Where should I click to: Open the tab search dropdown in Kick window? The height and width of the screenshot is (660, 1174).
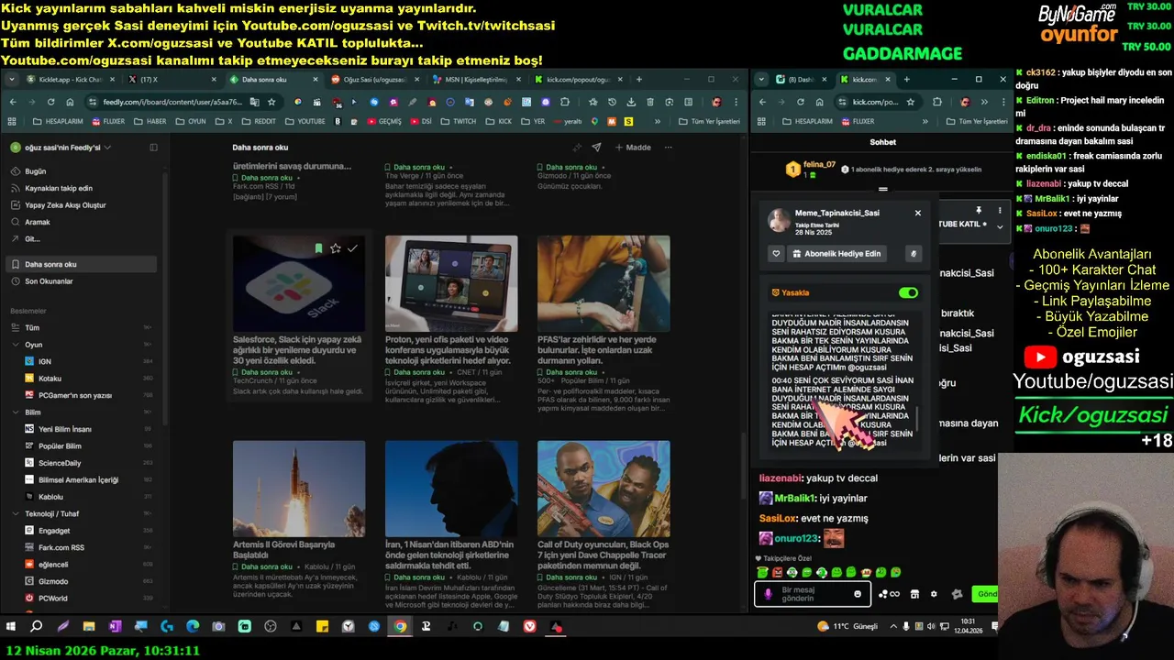[x=761, y=80]
